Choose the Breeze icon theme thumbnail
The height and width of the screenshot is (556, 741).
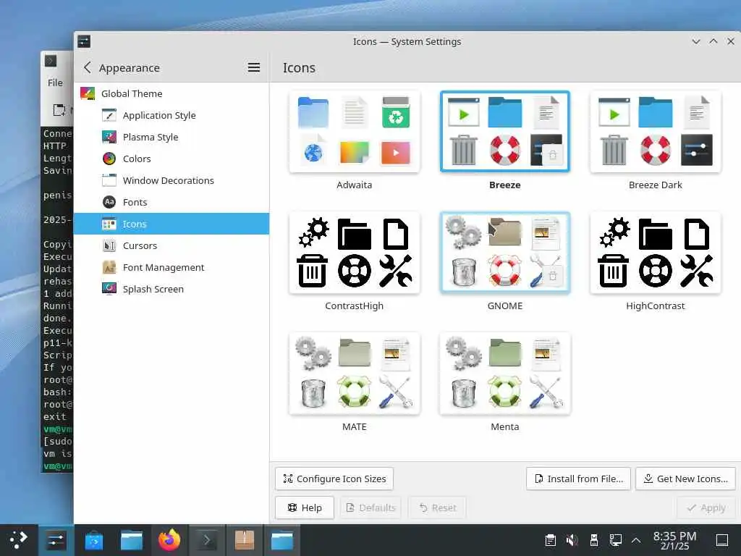coord(504,132)
